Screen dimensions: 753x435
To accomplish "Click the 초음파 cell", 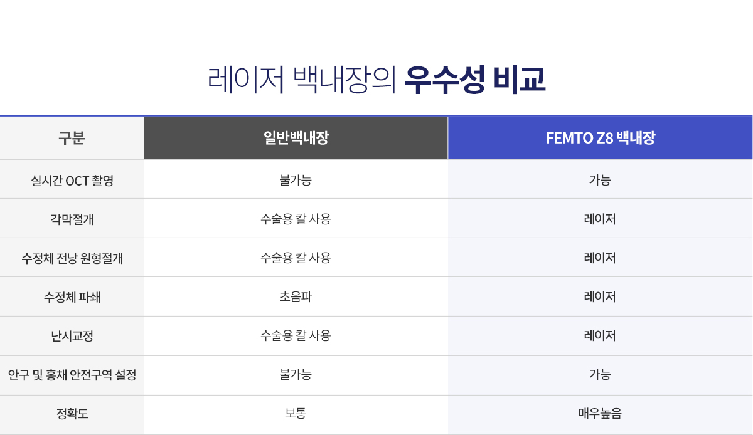I will [296, 296].
